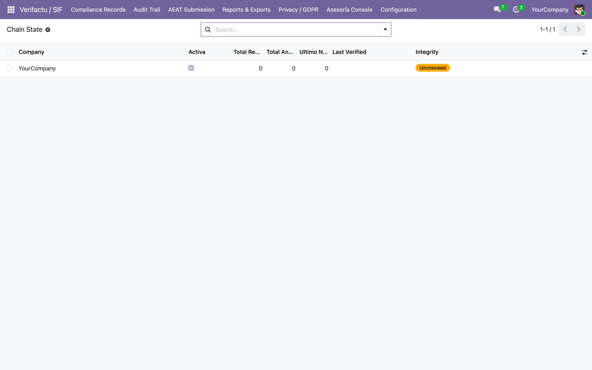The height and width of the screenshot is (370, 592).
Task: Open the YourCompany record row
Action: tap(296, 68)
